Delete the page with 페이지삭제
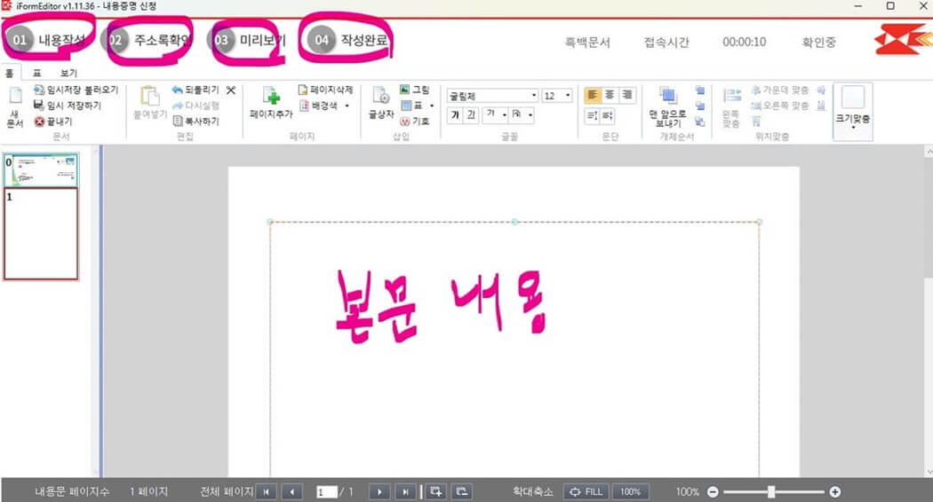933x502 pixels. coord(325,90)
